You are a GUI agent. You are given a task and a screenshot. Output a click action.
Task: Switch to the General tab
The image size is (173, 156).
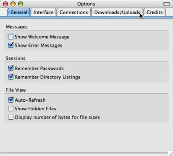click(19, 12)
